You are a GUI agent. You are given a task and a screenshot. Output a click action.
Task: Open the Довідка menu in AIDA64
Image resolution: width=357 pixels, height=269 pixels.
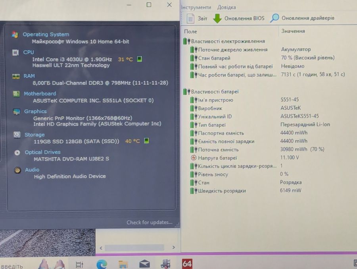(x=226, y=7)
